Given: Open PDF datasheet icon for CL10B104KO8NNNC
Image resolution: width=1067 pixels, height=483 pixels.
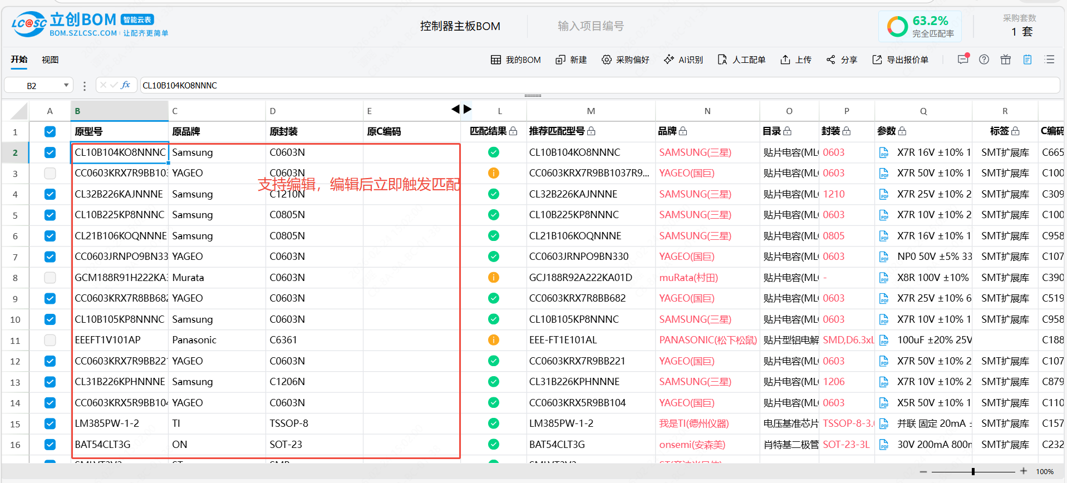Looking at the screenshot, I should click(x=883, y=152).
